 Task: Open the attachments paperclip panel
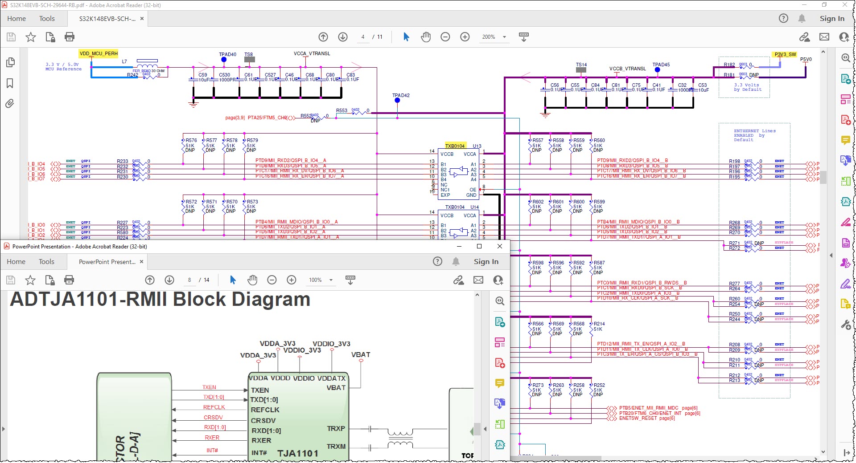coord(10,104)
